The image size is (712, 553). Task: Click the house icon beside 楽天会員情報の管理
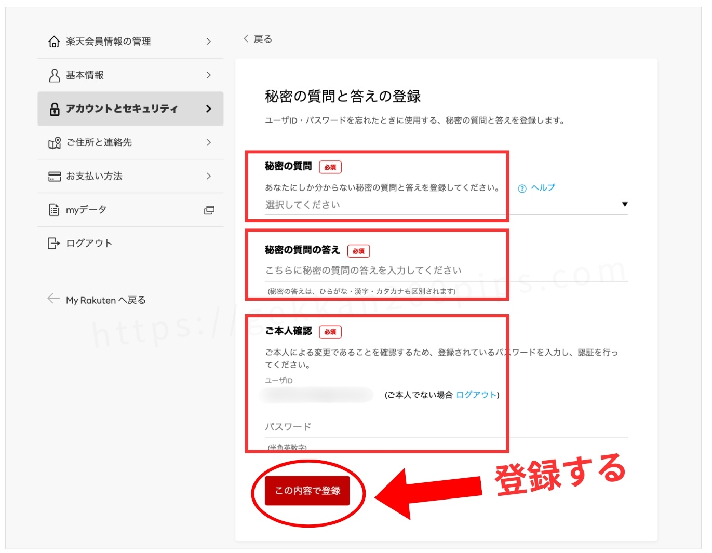[54, 42]
